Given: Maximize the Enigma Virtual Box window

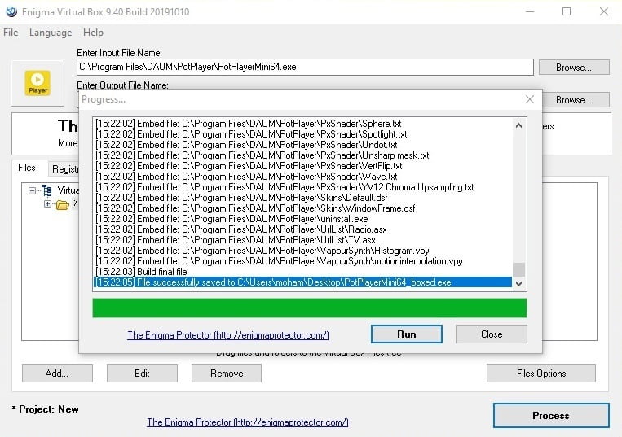Looking at the screenshot, I should pos(567,12).
